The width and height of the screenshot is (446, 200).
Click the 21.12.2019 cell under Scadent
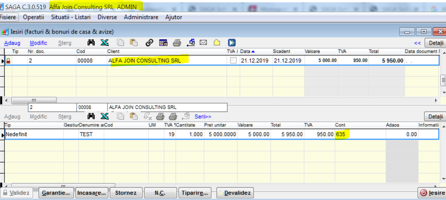tap(288, 61)
